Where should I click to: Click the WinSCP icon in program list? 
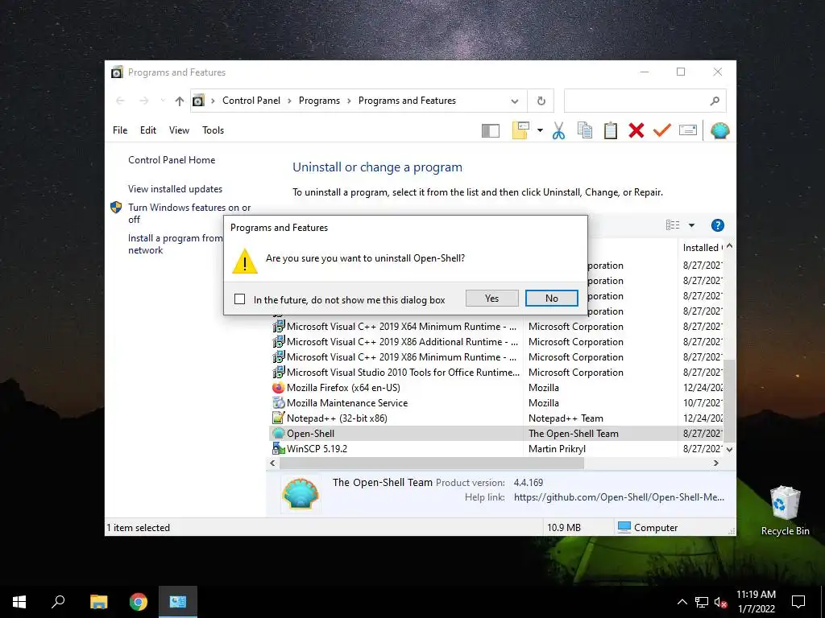point(278,449)
